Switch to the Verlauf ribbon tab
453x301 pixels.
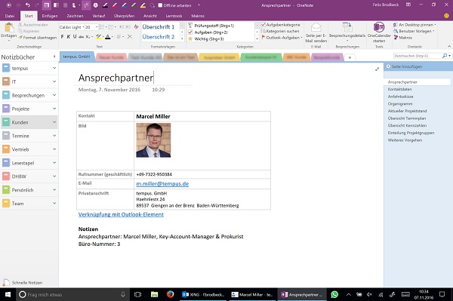coord(99,16)
